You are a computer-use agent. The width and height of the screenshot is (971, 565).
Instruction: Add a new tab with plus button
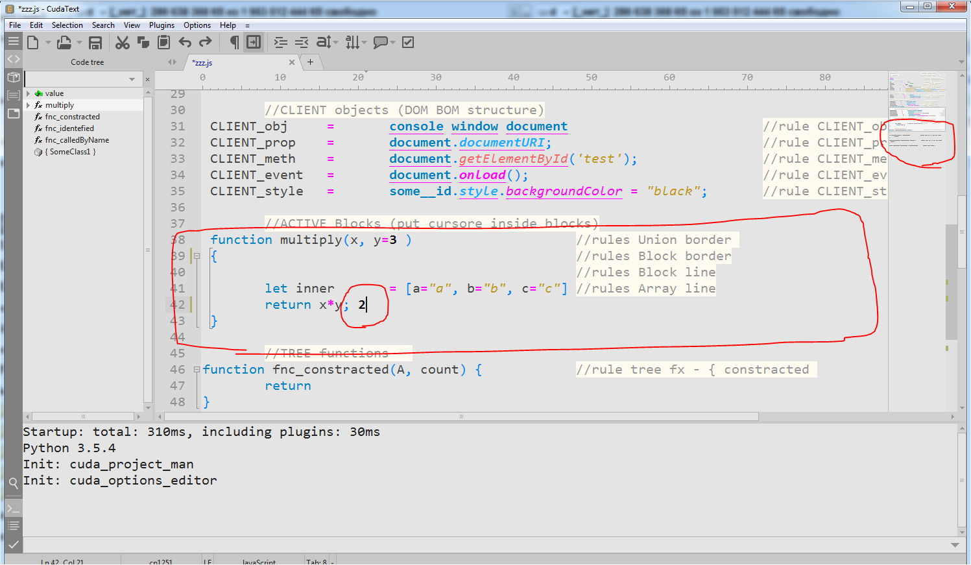coord(310,62)
